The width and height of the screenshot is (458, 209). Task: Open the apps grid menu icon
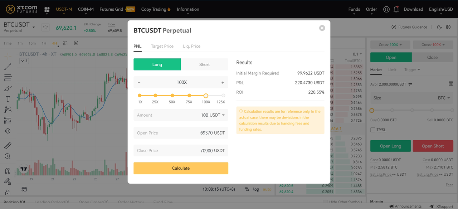click(47, 10)
